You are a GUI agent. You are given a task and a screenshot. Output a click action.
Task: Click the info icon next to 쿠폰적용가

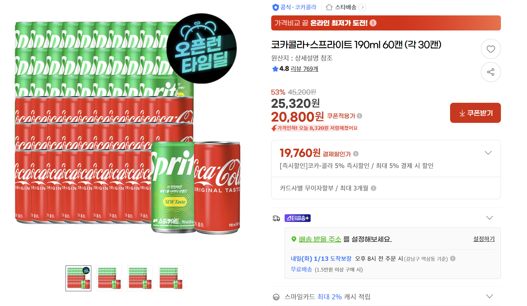(360, 116)
